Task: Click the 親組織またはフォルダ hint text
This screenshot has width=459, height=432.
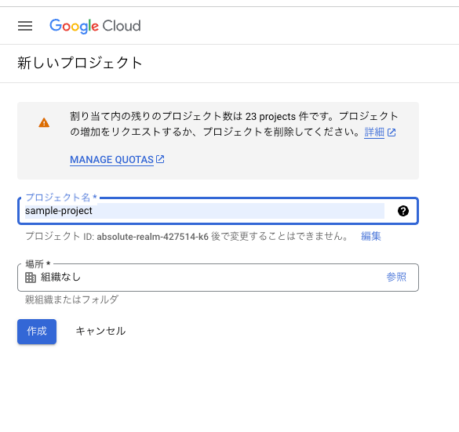Action: (71, 299)
